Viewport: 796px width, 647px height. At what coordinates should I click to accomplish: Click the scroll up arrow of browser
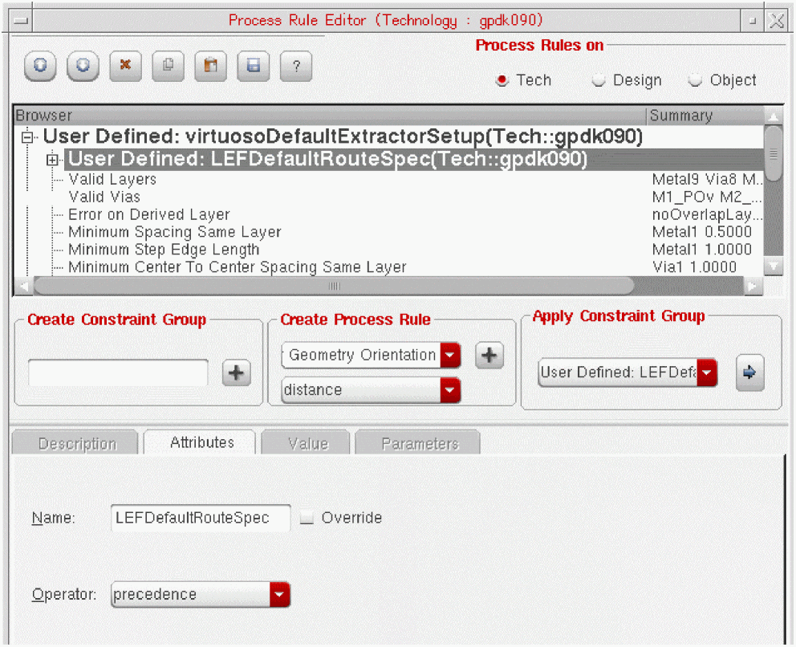774,117
